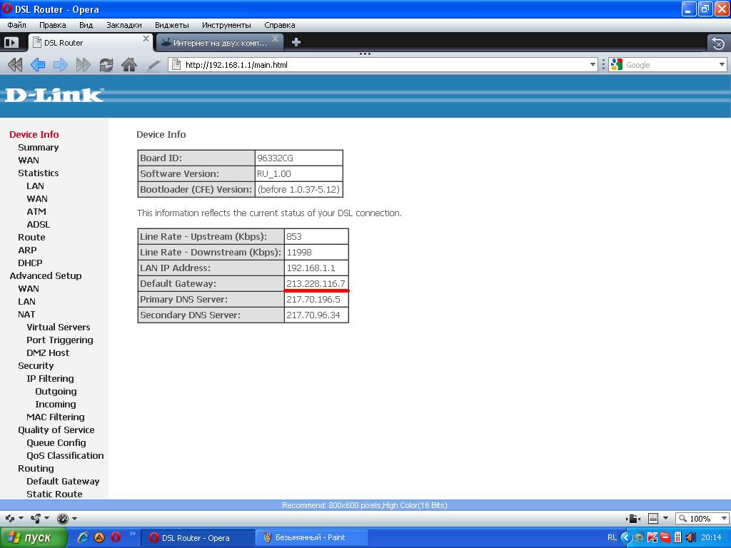Open the Static Route link
The height and width of the screenshot is (548, 731).
54,494
